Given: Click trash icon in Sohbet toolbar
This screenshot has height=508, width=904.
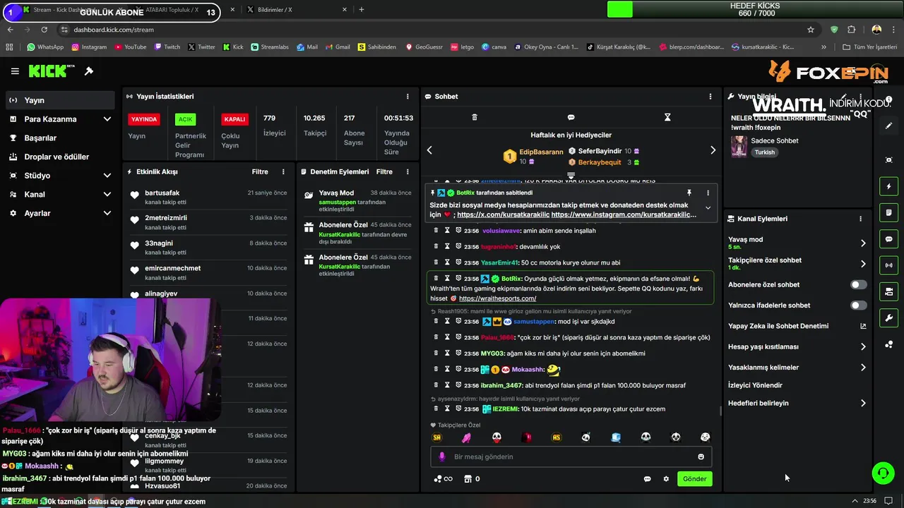Looking at the screenshot, I should pos(475,117).
